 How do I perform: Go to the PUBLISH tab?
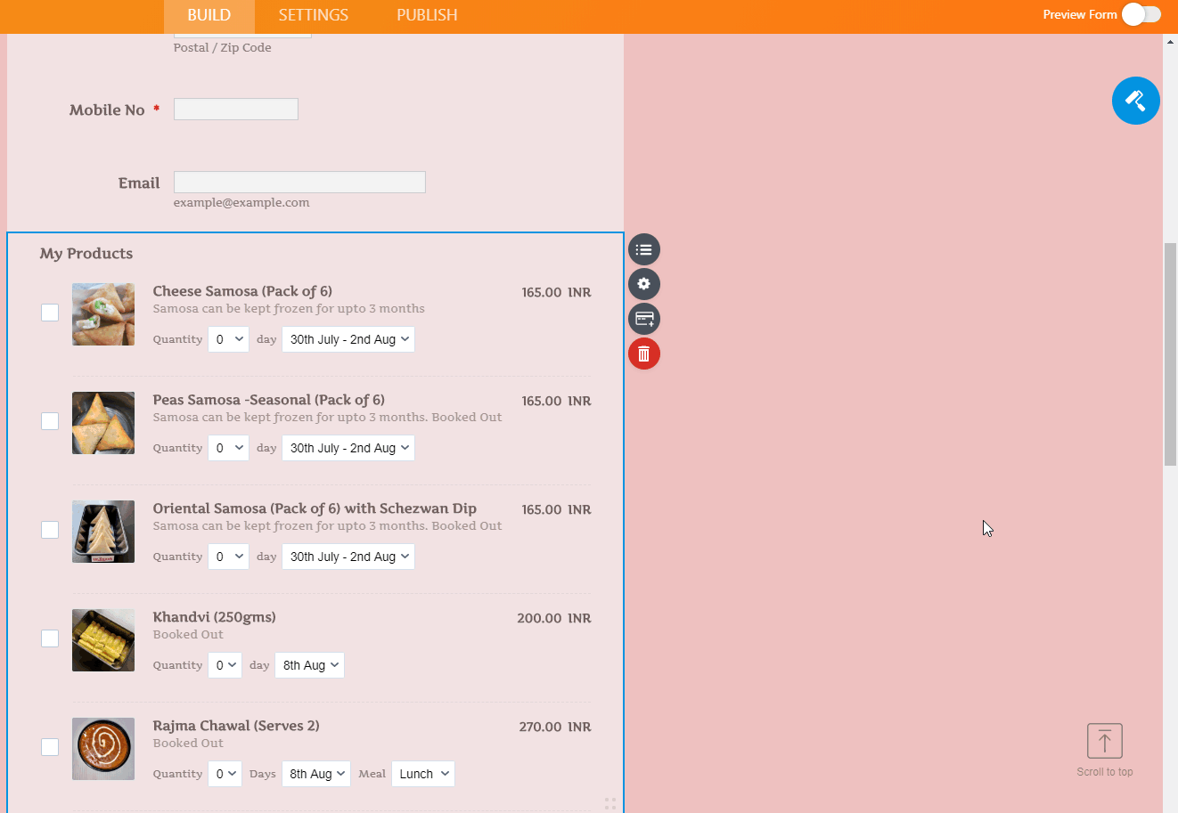(x=427, y=15)
